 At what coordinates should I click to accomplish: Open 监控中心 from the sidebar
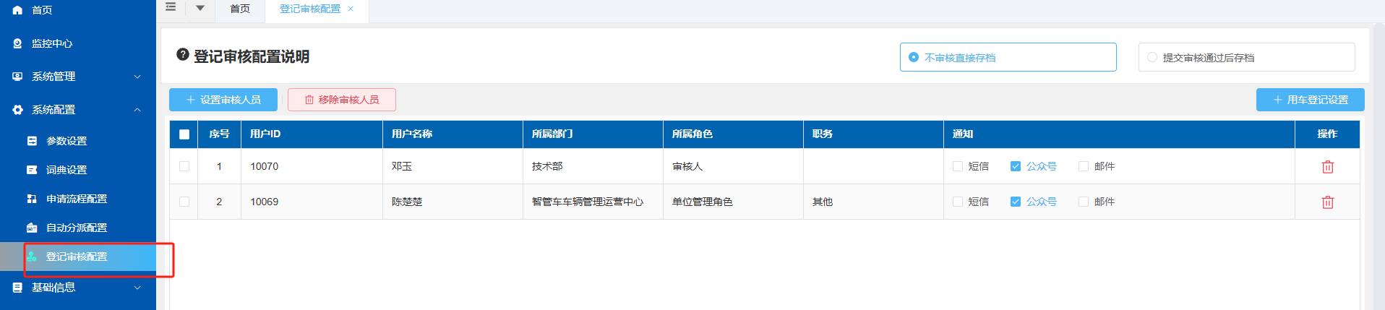click(x=52, y=43)
